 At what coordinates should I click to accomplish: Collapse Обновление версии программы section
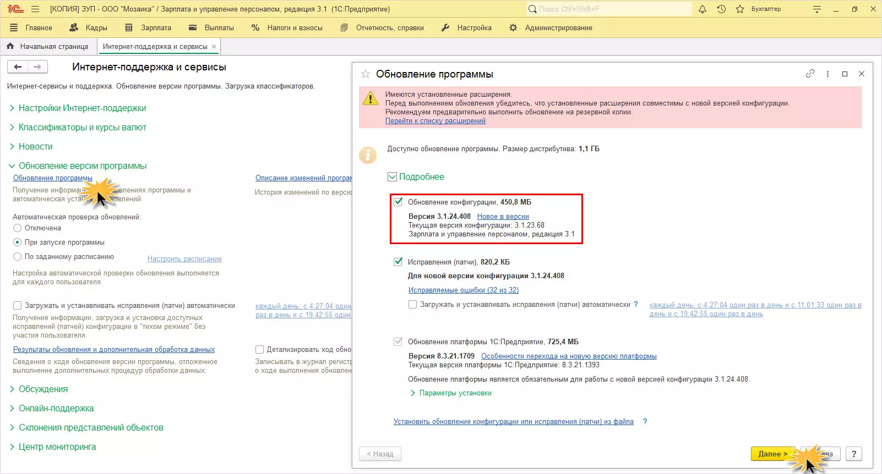coord(78,166)
